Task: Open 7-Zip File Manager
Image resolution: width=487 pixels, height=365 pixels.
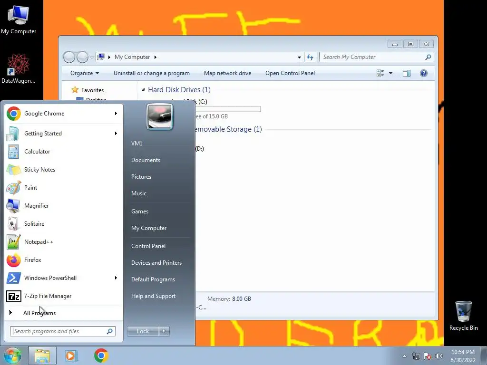Action: [63, 296]
